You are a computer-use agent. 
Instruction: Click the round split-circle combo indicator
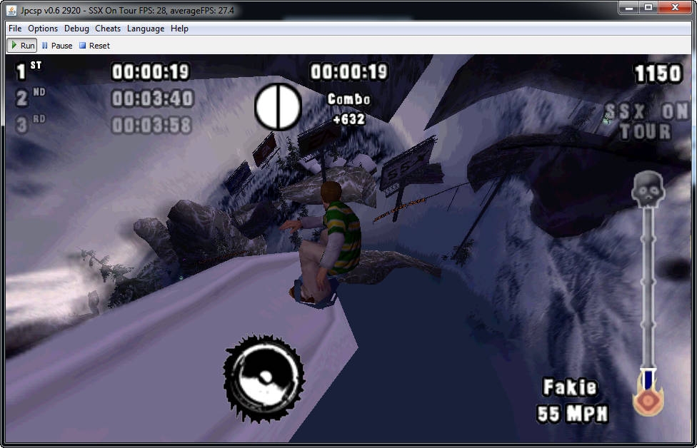(278, 106)
